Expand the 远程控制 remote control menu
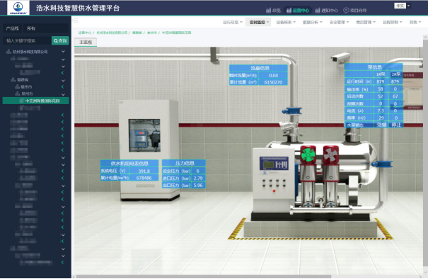This screenshot has height=279, width=428. point(392,22)
